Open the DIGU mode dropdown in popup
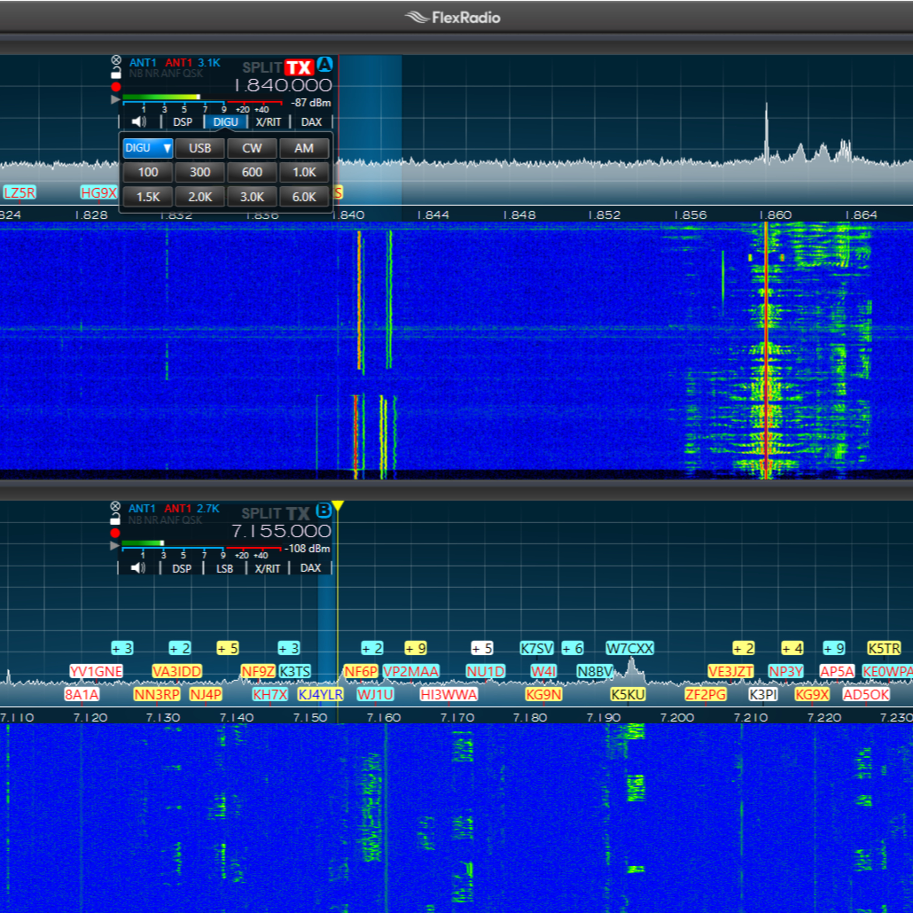913x913 pixels. tap(147, 148)
